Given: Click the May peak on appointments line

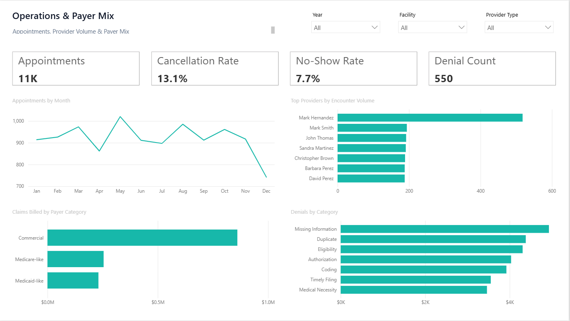Looking at the screenshot, I should [120, 117].
